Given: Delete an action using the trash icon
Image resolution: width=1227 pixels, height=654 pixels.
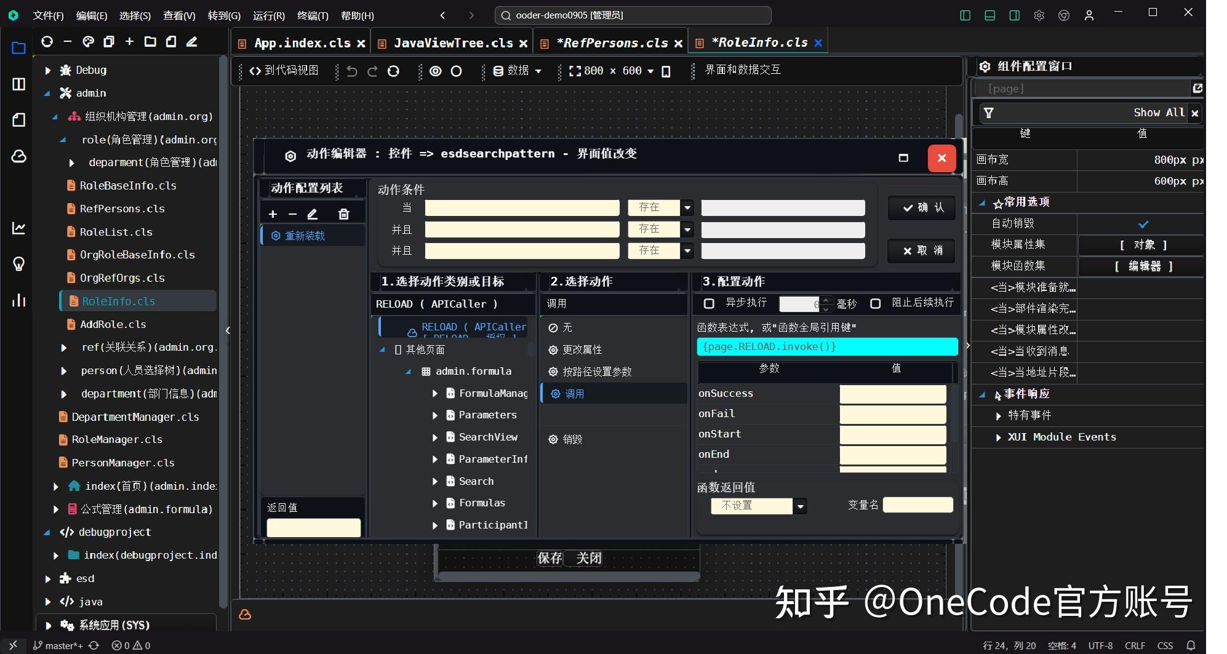Looking at the screenshot, I should [343, 213].
